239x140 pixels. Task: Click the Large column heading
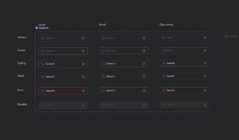click(42, 25)
